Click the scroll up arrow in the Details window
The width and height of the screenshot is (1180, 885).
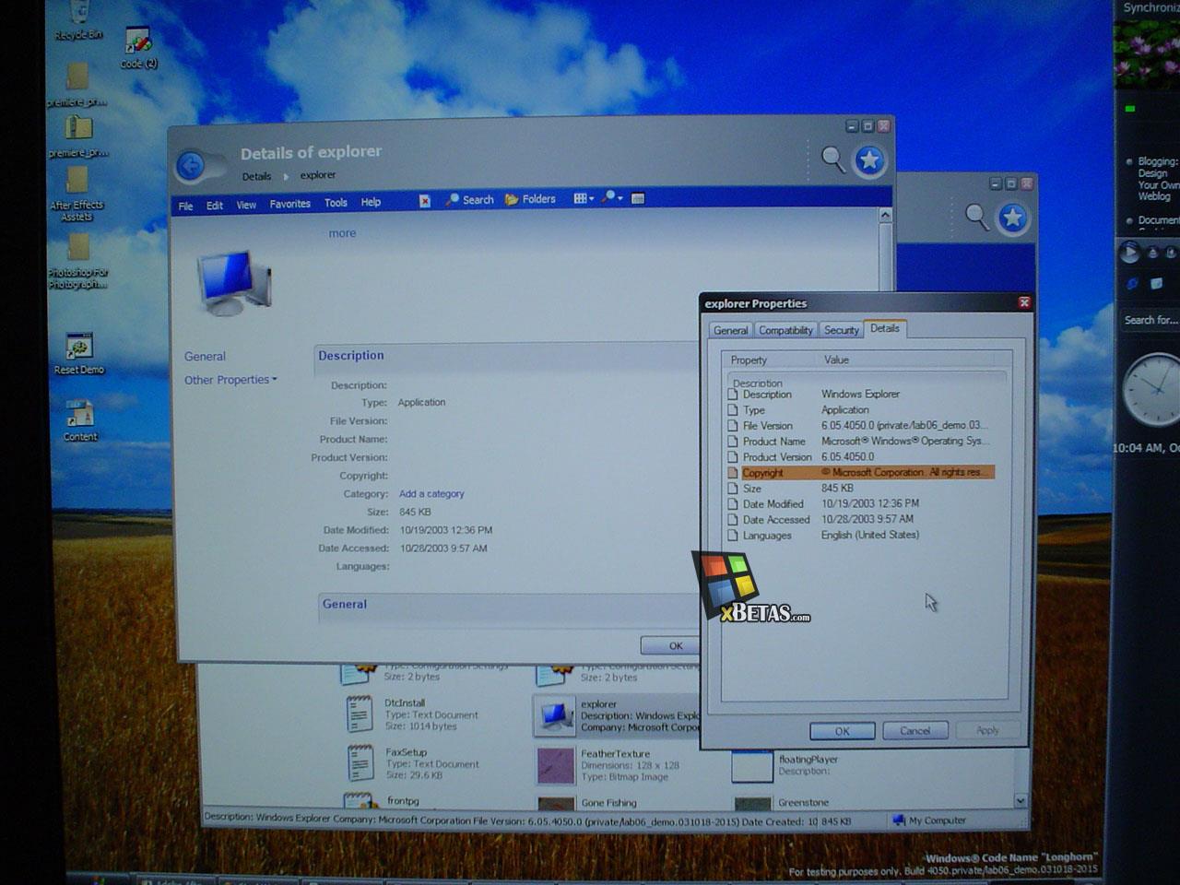(885, 215)
